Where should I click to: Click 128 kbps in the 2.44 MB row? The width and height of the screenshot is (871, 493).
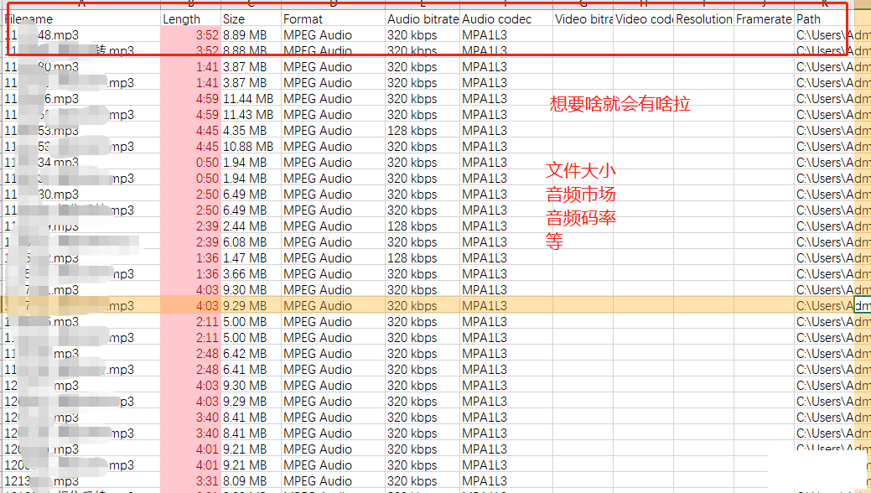[423, 226]
